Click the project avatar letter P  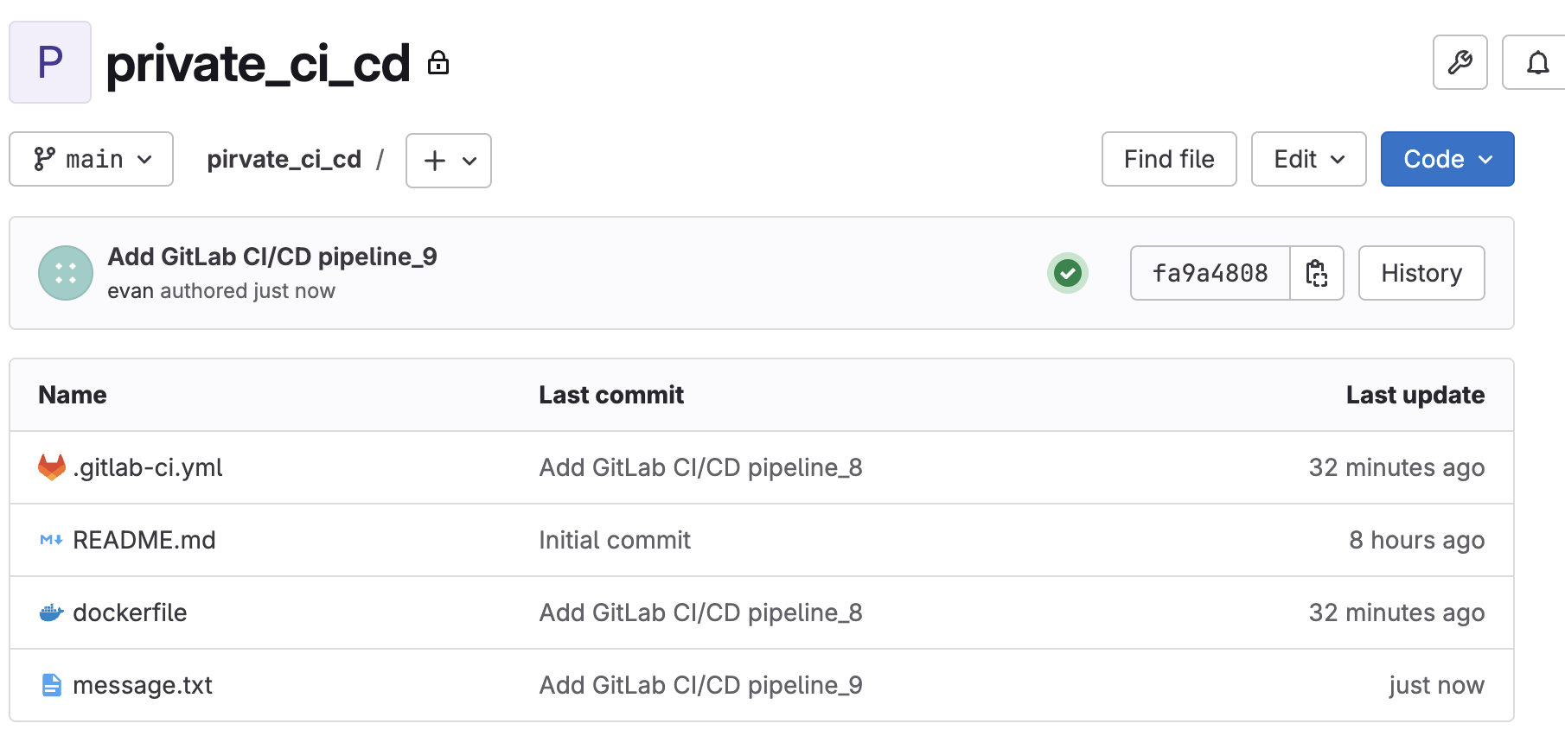(50, 62)
